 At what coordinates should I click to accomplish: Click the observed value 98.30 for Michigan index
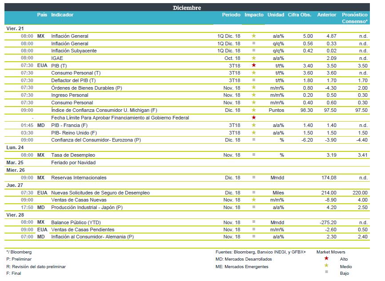coord(307,110)
